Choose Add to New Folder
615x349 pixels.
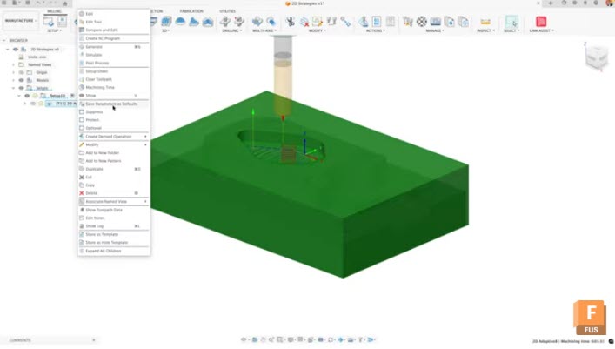[114, 152]
